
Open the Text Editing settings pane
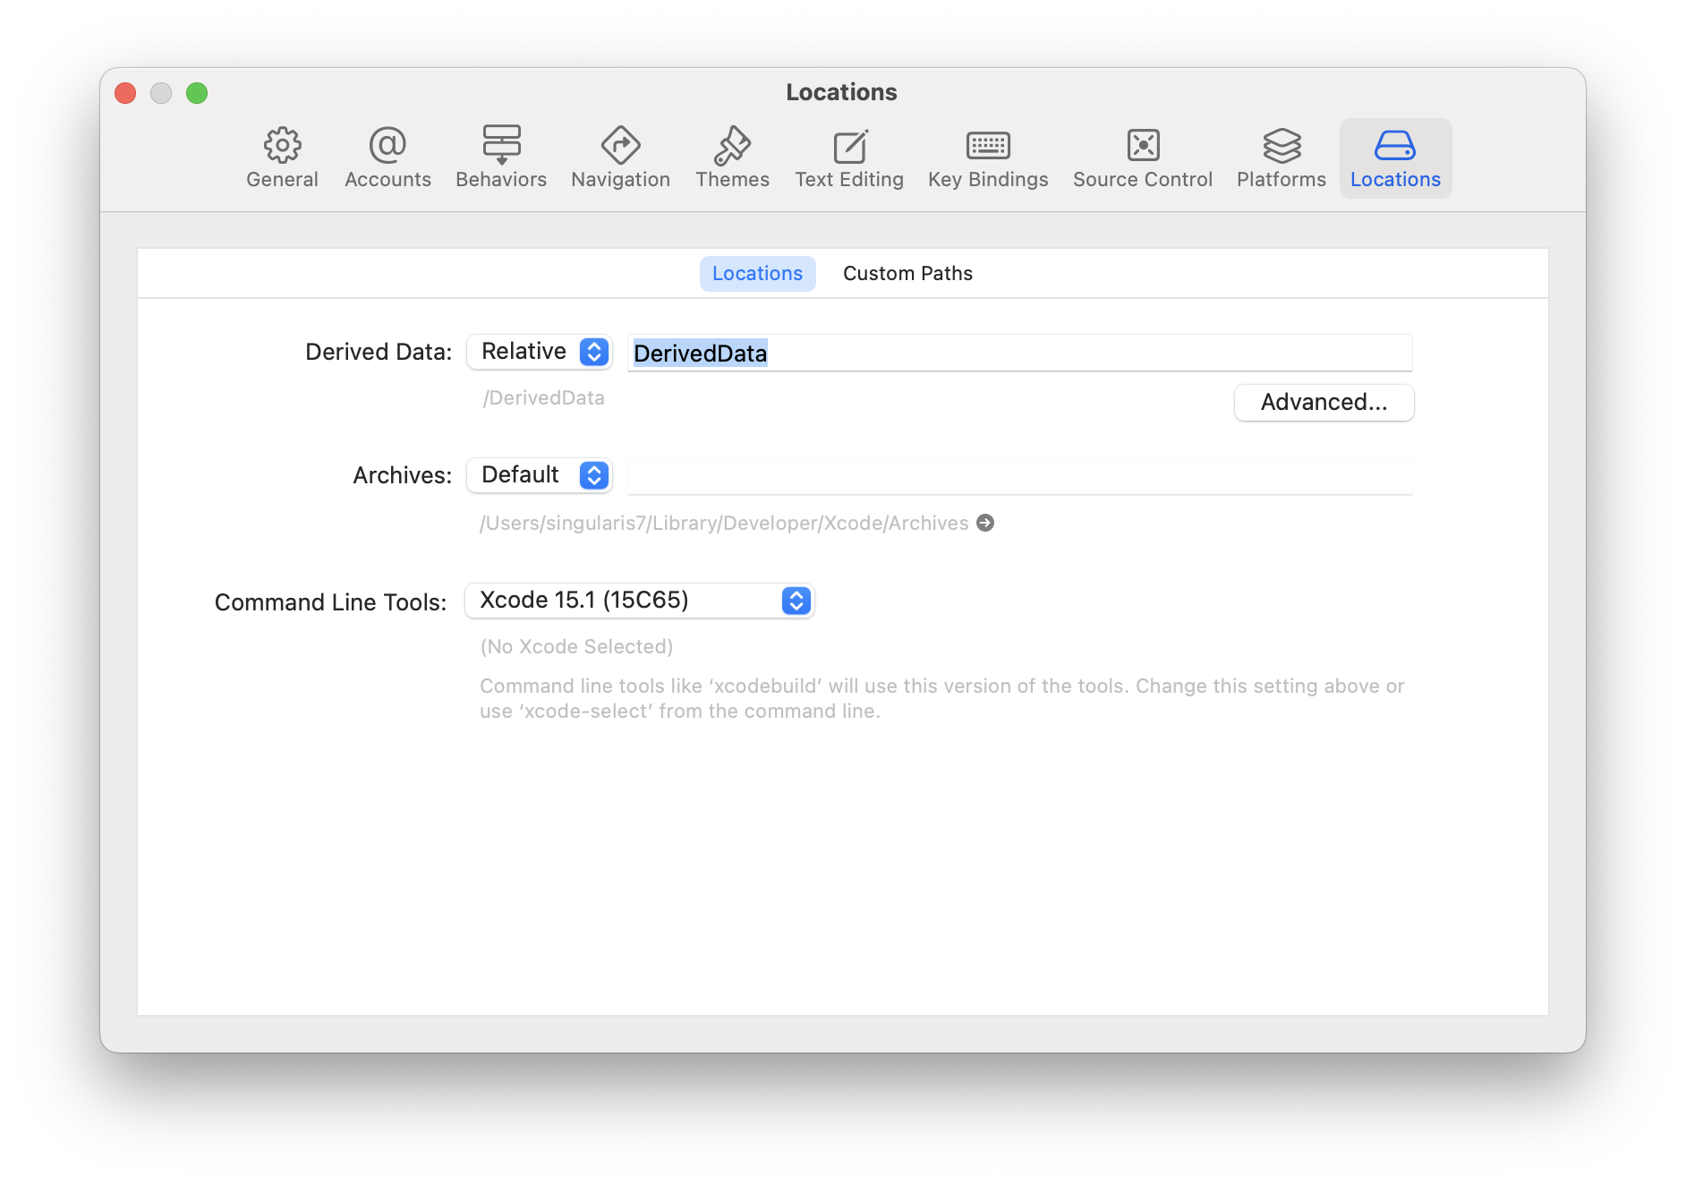pyautogui.click(x=849, y=158)
